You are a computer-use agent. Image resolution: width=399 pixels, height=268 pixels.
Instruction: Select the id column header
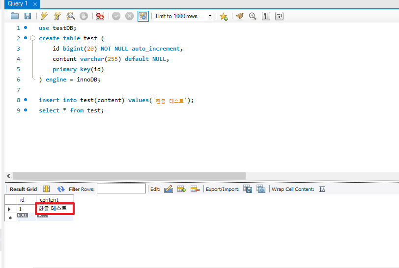pos(27,200)
